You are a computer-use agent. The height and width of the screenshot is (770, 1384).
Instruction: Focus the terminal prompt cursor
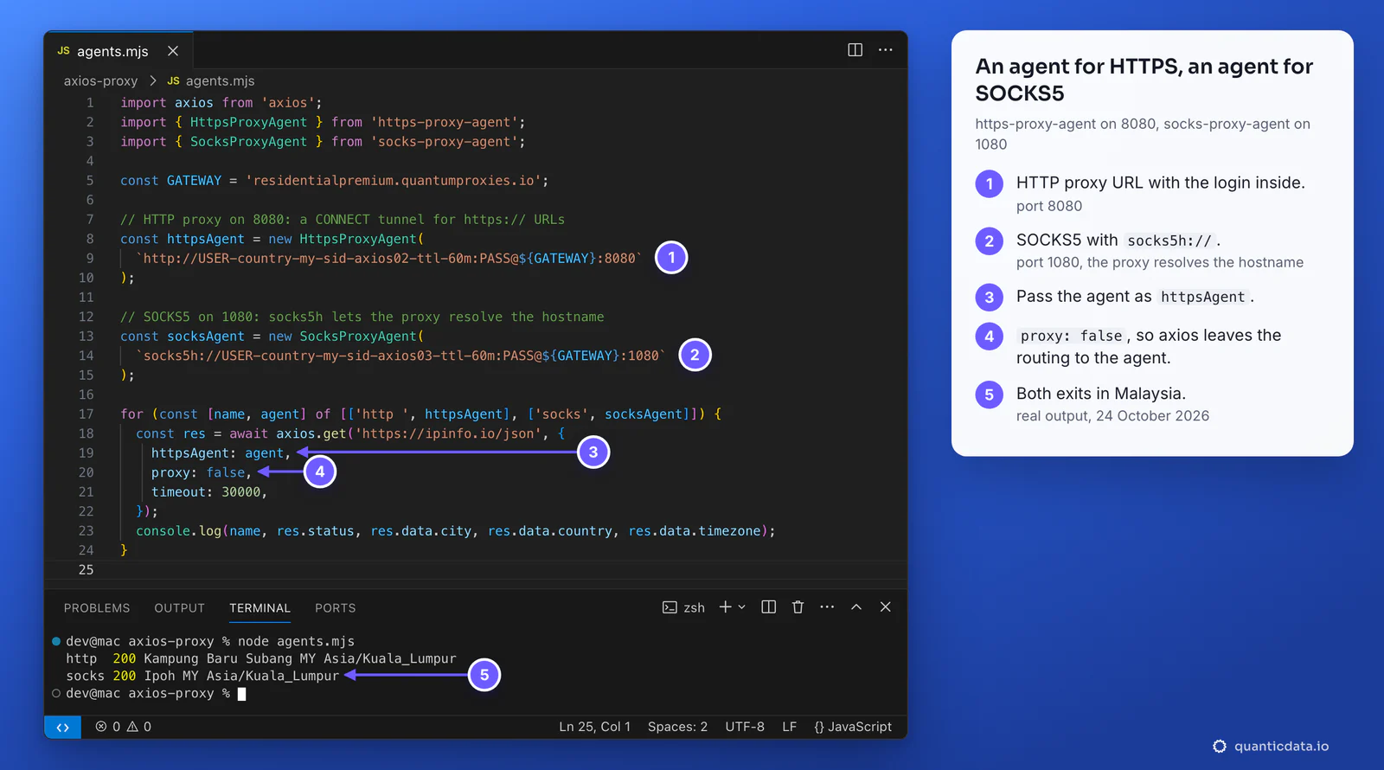tap(241, 694)
